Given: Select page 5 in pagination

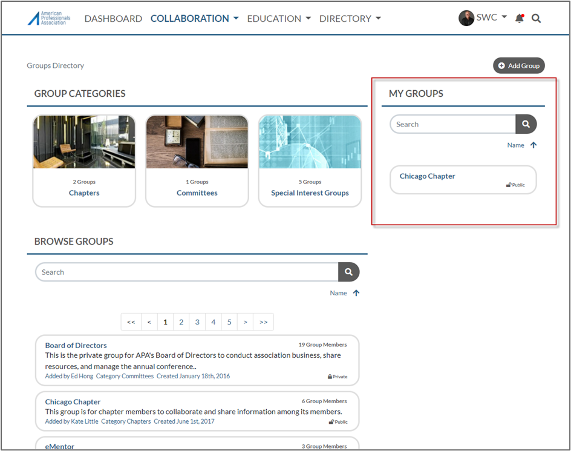Looking at the screenshot, I should point(229,322).
